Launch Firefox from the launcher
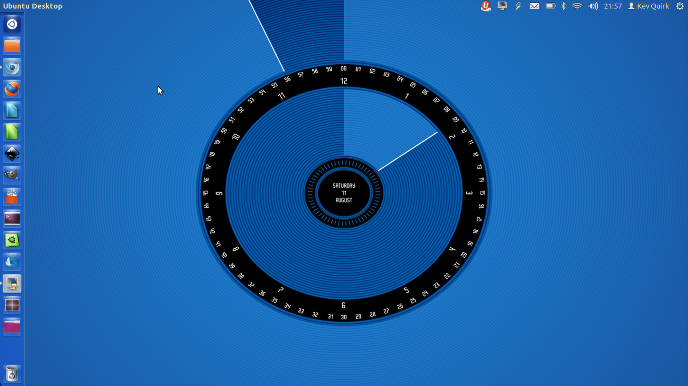The height and width of the screenshot is (386, 688). (12, 89)
